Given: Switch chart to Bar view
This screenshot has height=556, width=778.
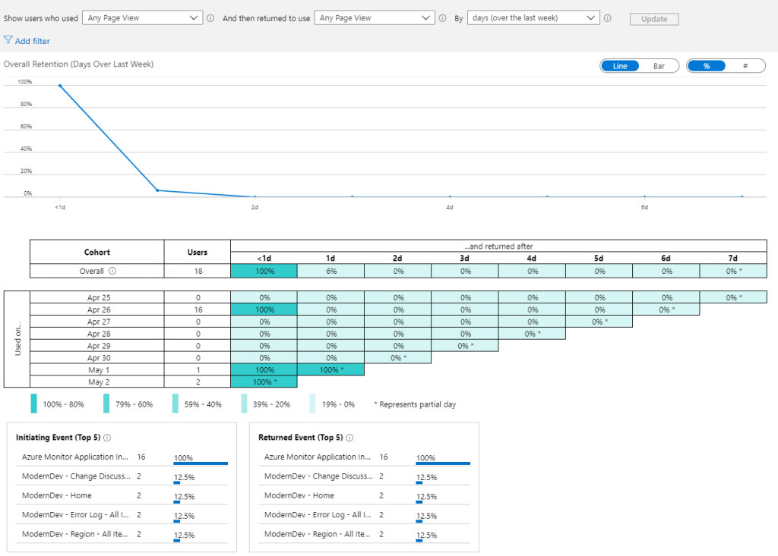Looking at the screenshot, I should [x=659, y=66].
